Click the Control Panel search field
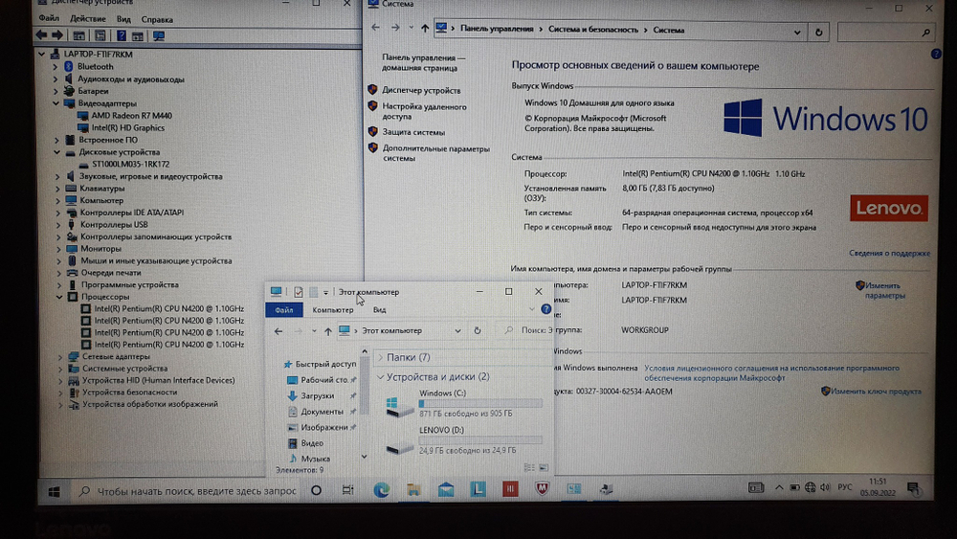The height and width of the screenshot is (539, 957). 886,33
